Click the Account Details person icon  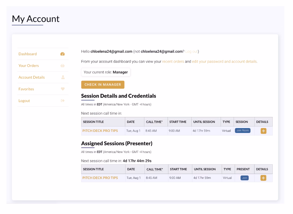(x=63, y=77)
